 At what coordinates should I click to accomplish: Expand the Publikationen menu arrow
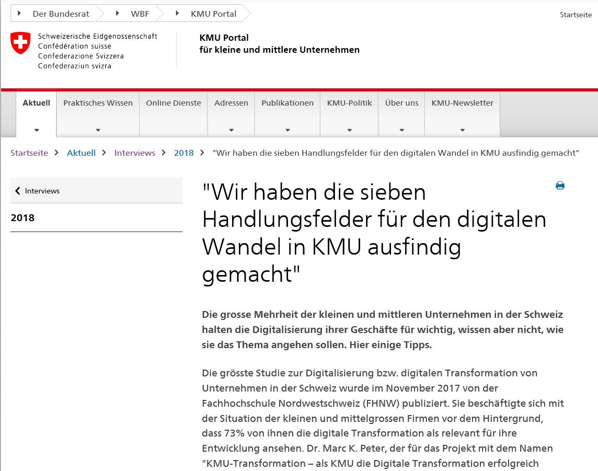click(x=287, y=130)
